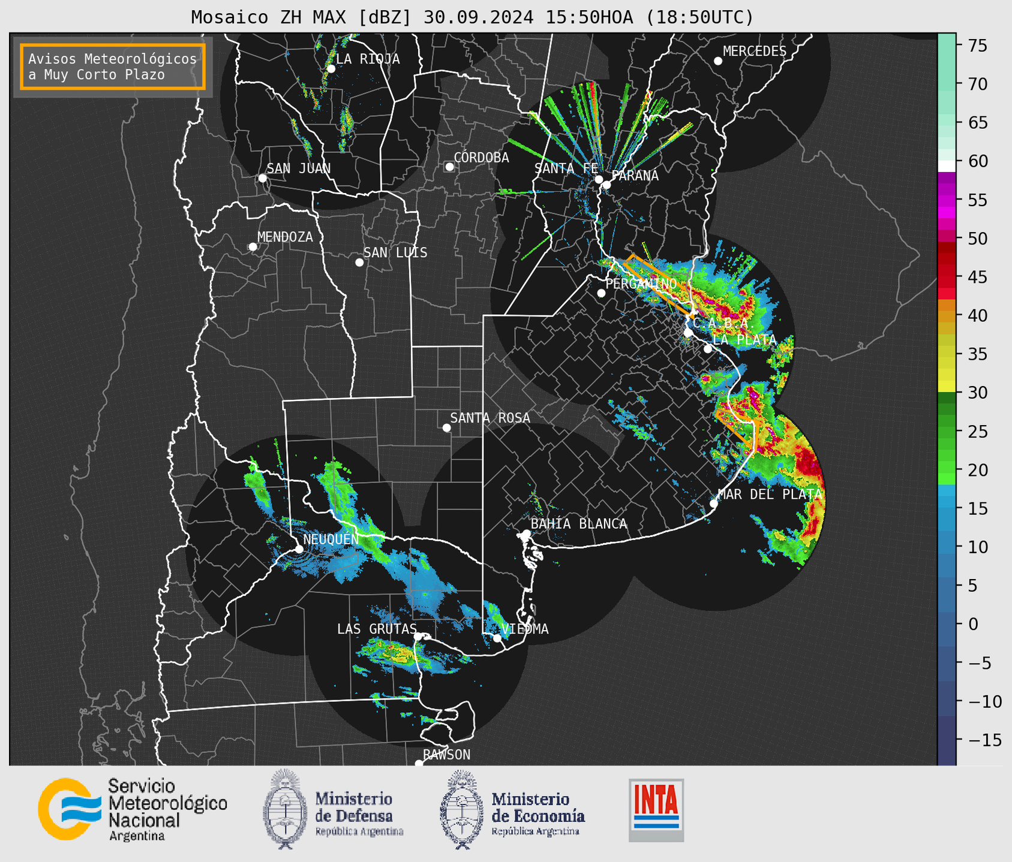Click the MENDOZA city label
The width and height of the screenshot is (1012, 862).
point(285,237)
